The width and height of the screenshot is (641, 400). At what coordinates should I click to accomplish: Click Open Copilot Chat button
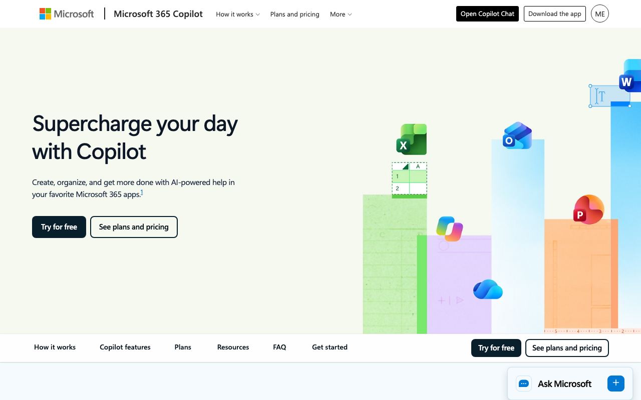pos(487,14)
